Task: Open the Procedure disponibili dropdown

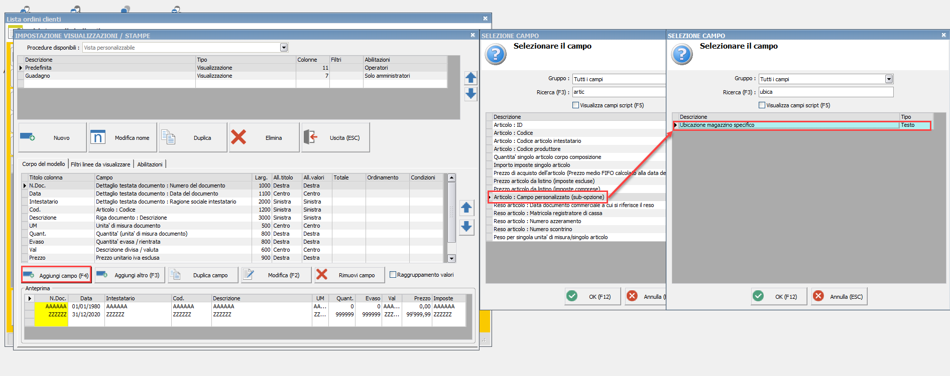Action: coord(284,48)
